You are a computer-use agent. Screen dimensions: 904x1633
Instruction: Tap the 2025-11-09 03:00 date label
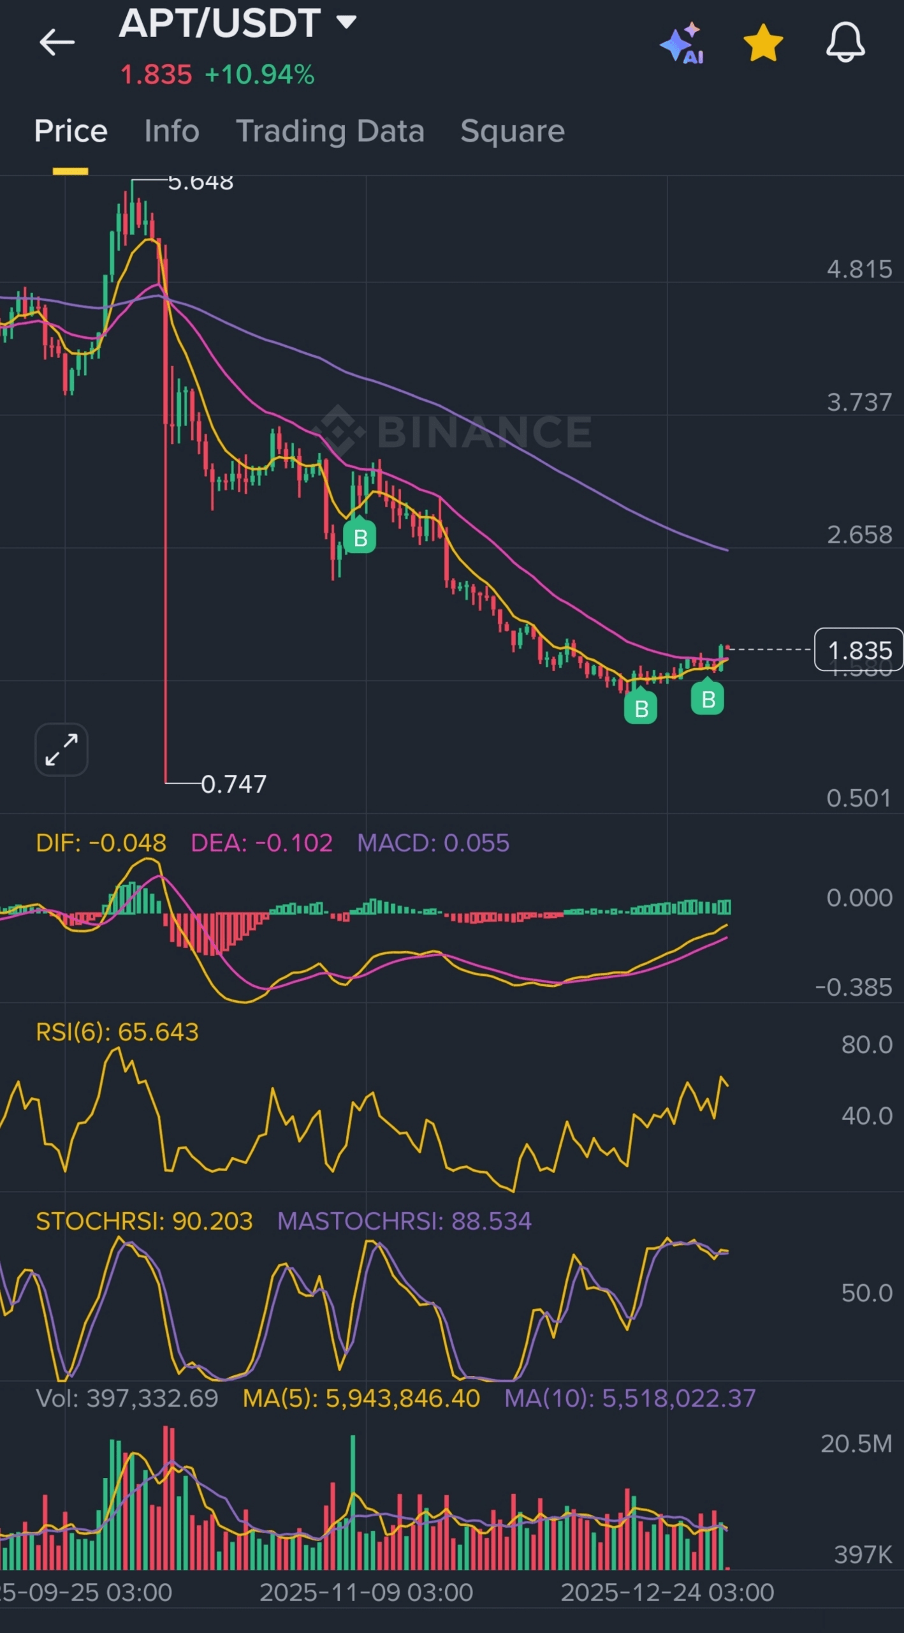pyautogui.click(x=366, y=1593)
